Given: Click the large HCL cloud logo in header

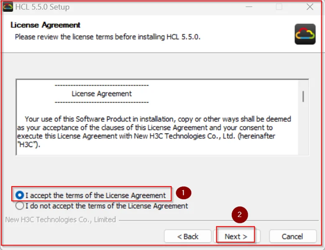Looking at the screenshot, I should [305, 34].
